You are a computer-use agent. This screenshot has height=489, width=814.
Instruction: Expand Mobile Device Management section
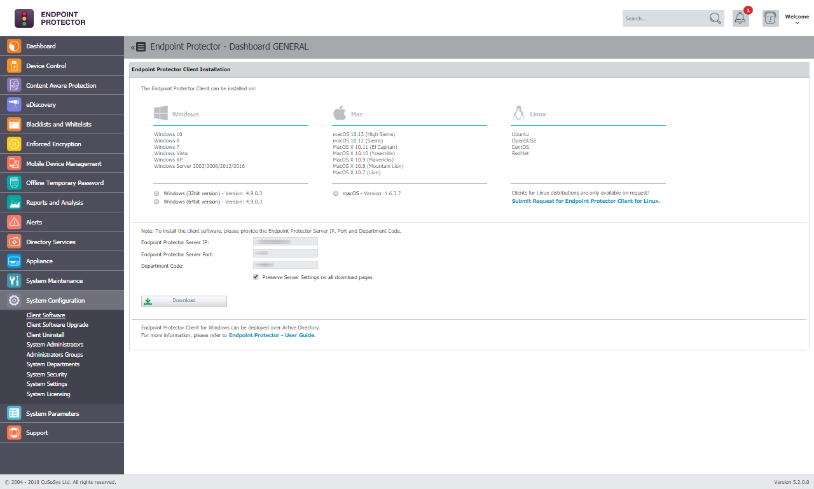[62, 163]
